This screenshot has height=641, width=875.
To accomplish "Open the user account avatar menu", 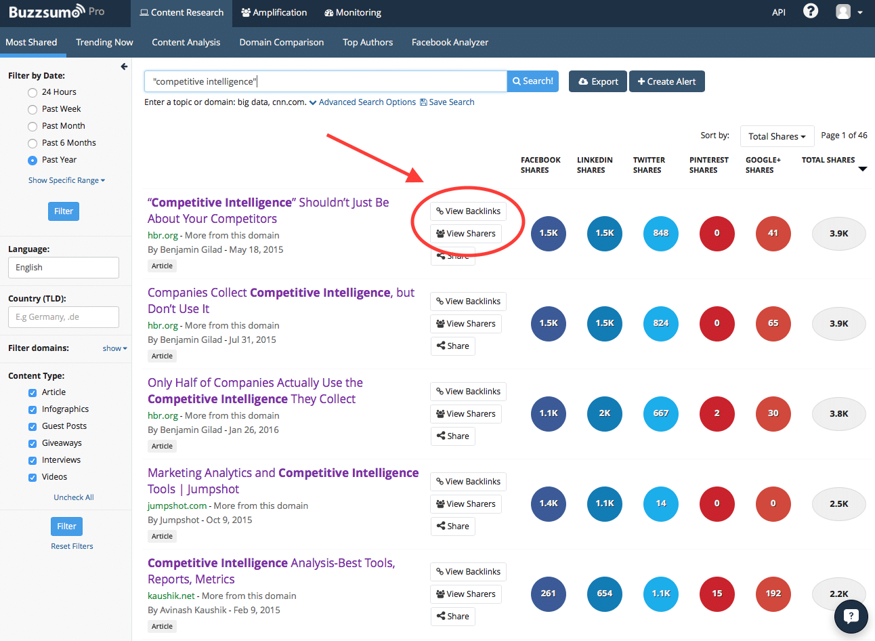I will pyautogui.click(x=843, y=12).
